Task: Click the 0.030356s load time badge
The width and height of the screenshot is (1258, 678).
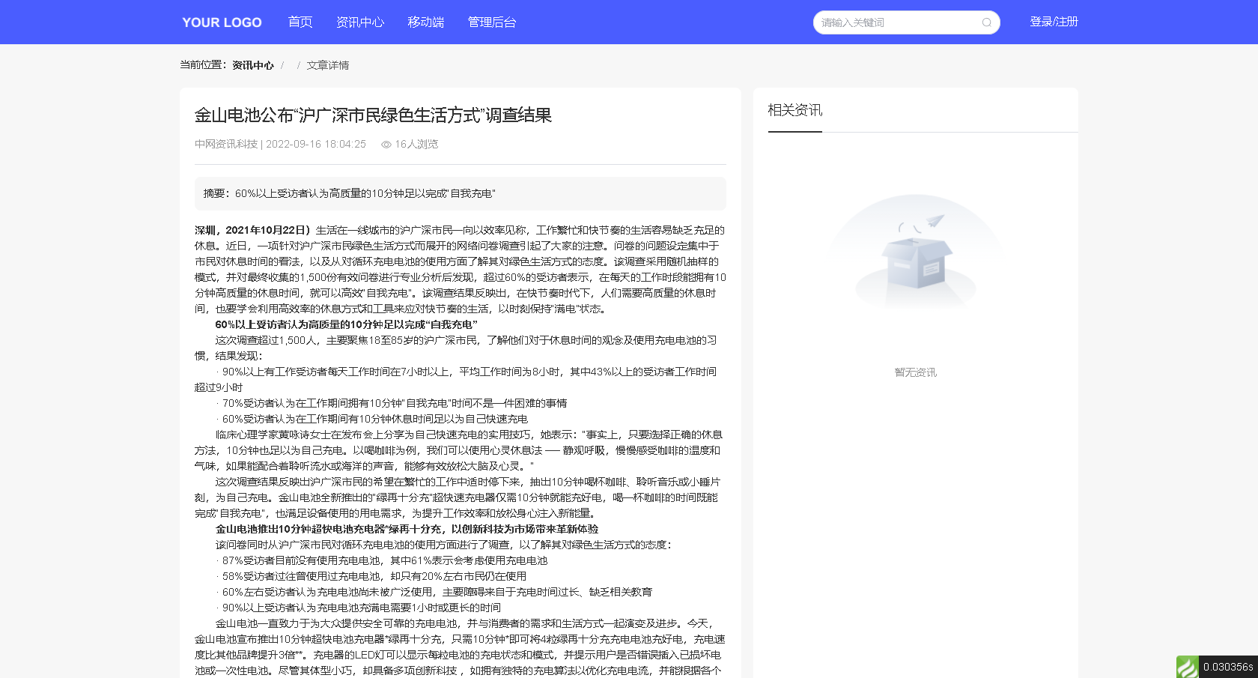Action: [1228, 667]
